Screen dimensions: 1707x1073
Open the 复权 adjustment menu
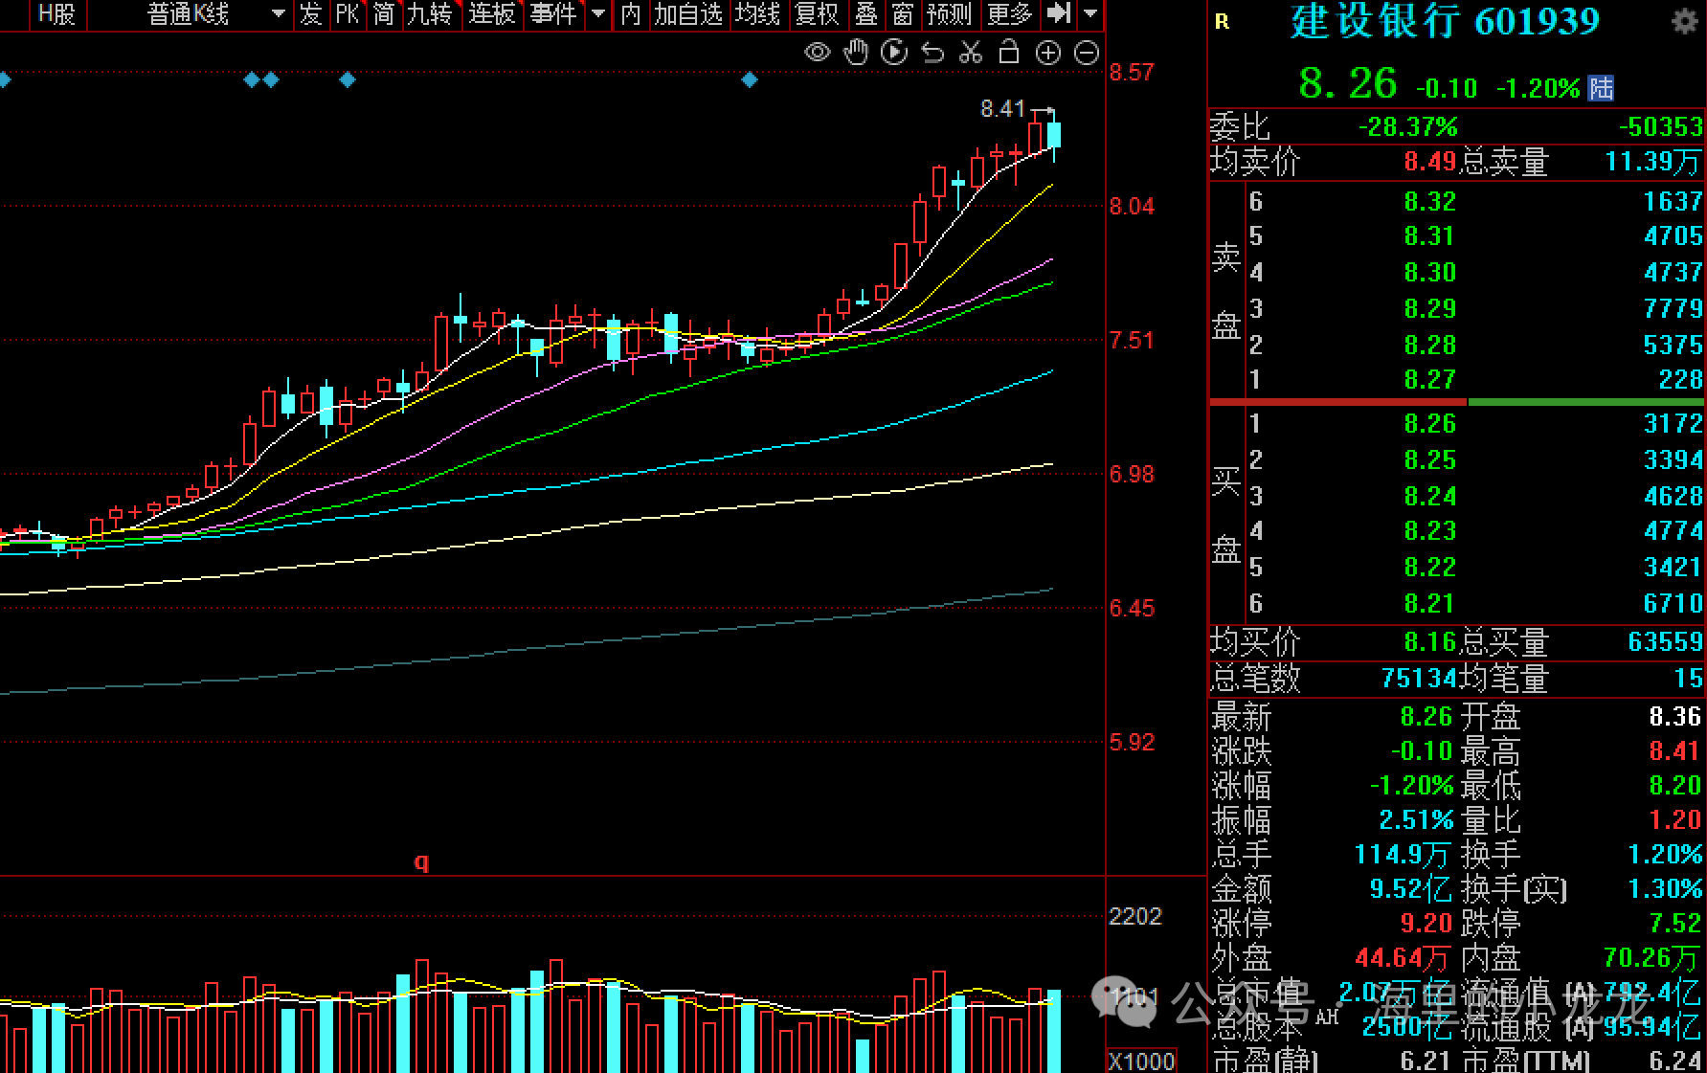coord(817,13)
